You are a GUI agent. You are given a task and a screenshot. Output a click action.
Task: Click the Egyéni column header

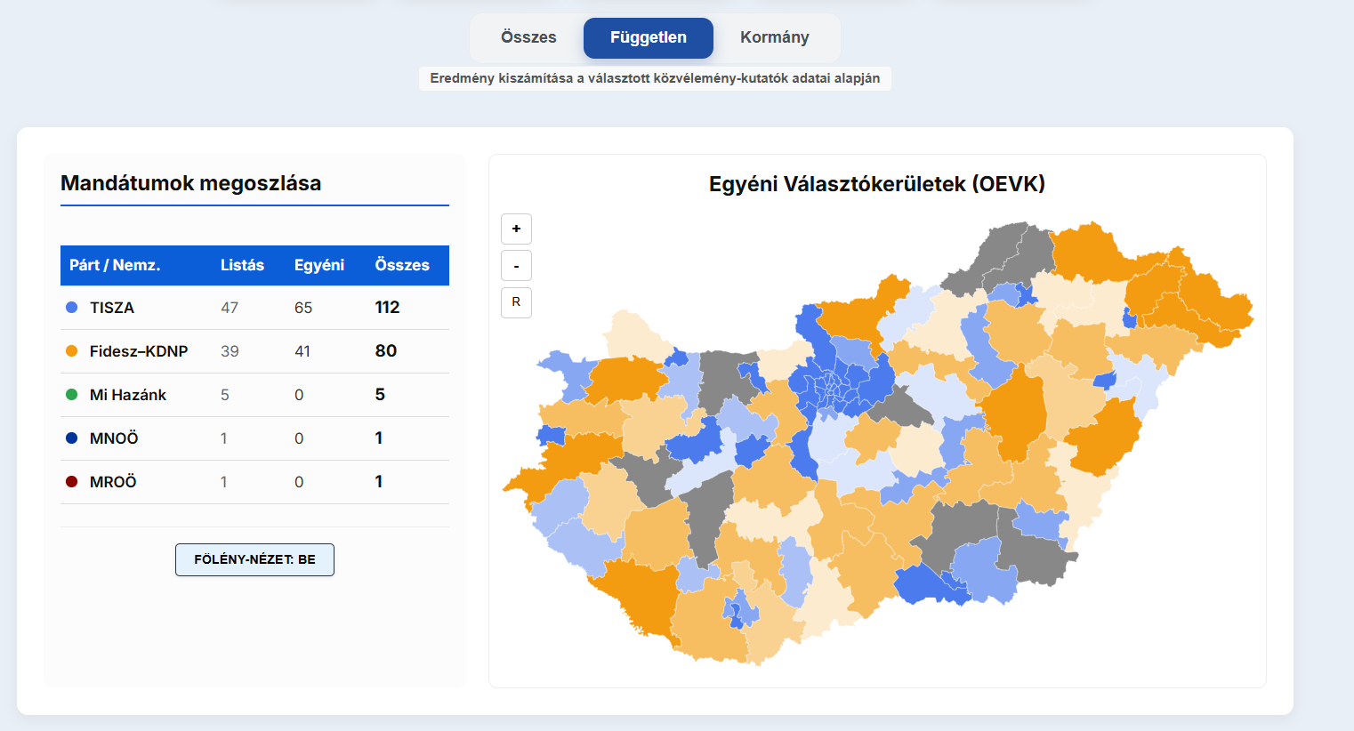(x=318, y=265)
